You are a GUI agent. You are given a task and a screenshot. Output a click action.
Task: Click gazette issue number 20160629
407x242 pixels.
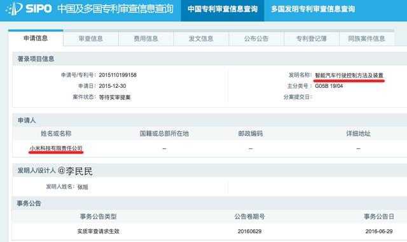249,231
